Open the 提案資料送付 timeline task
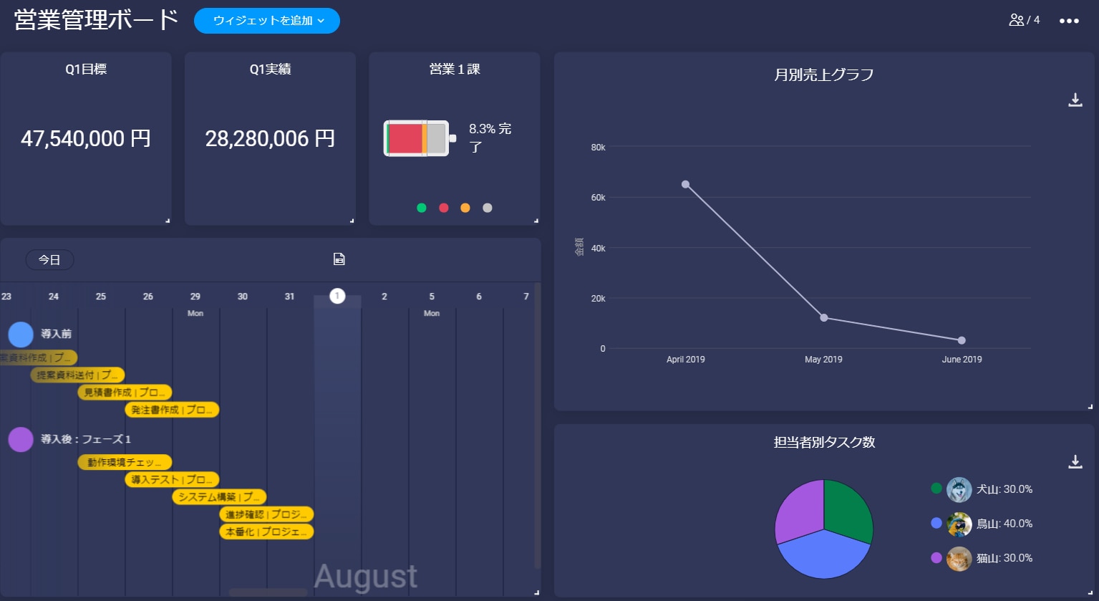The width and height of the screenshot is (1099, 601). pos(78,375)
